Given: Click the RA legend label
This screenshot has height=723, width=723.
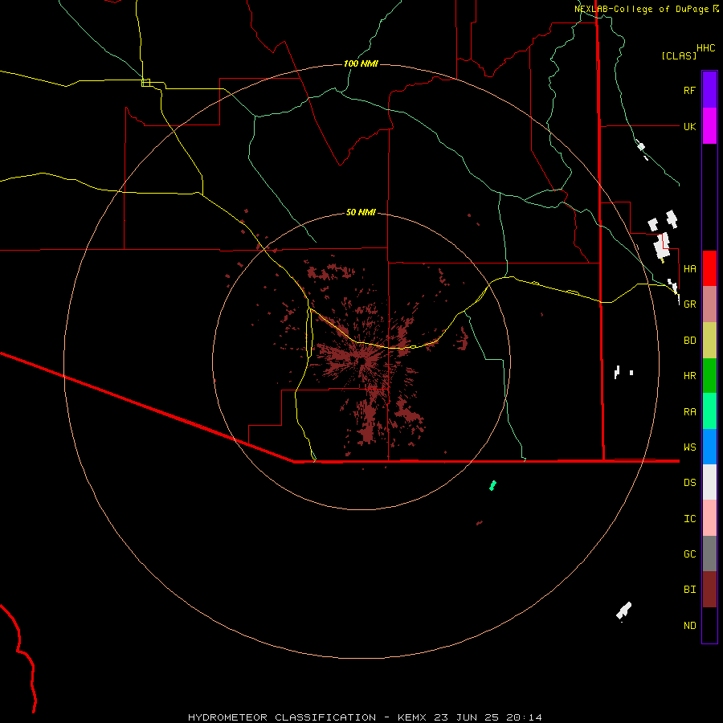Looking at the screenshot, I should click(689, 412).
